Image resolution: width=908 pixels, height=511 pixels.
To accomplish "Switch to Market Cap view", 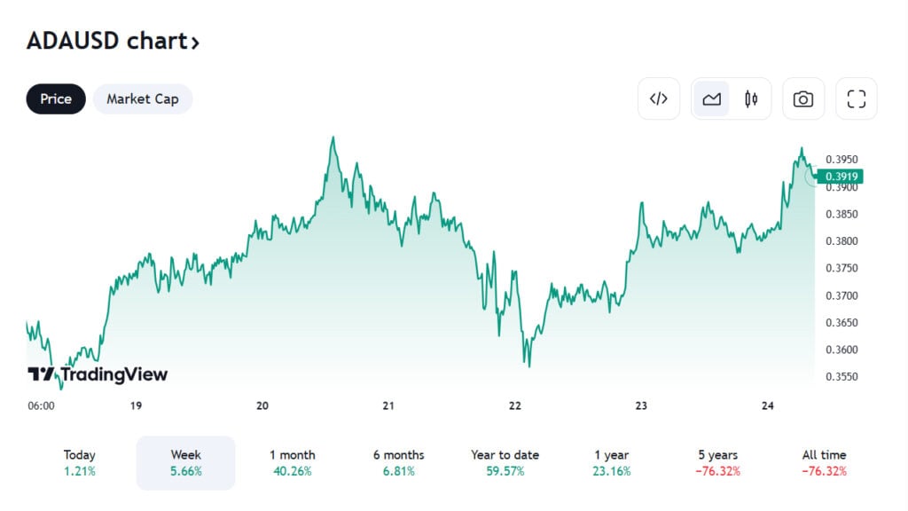I will point(142,98).
